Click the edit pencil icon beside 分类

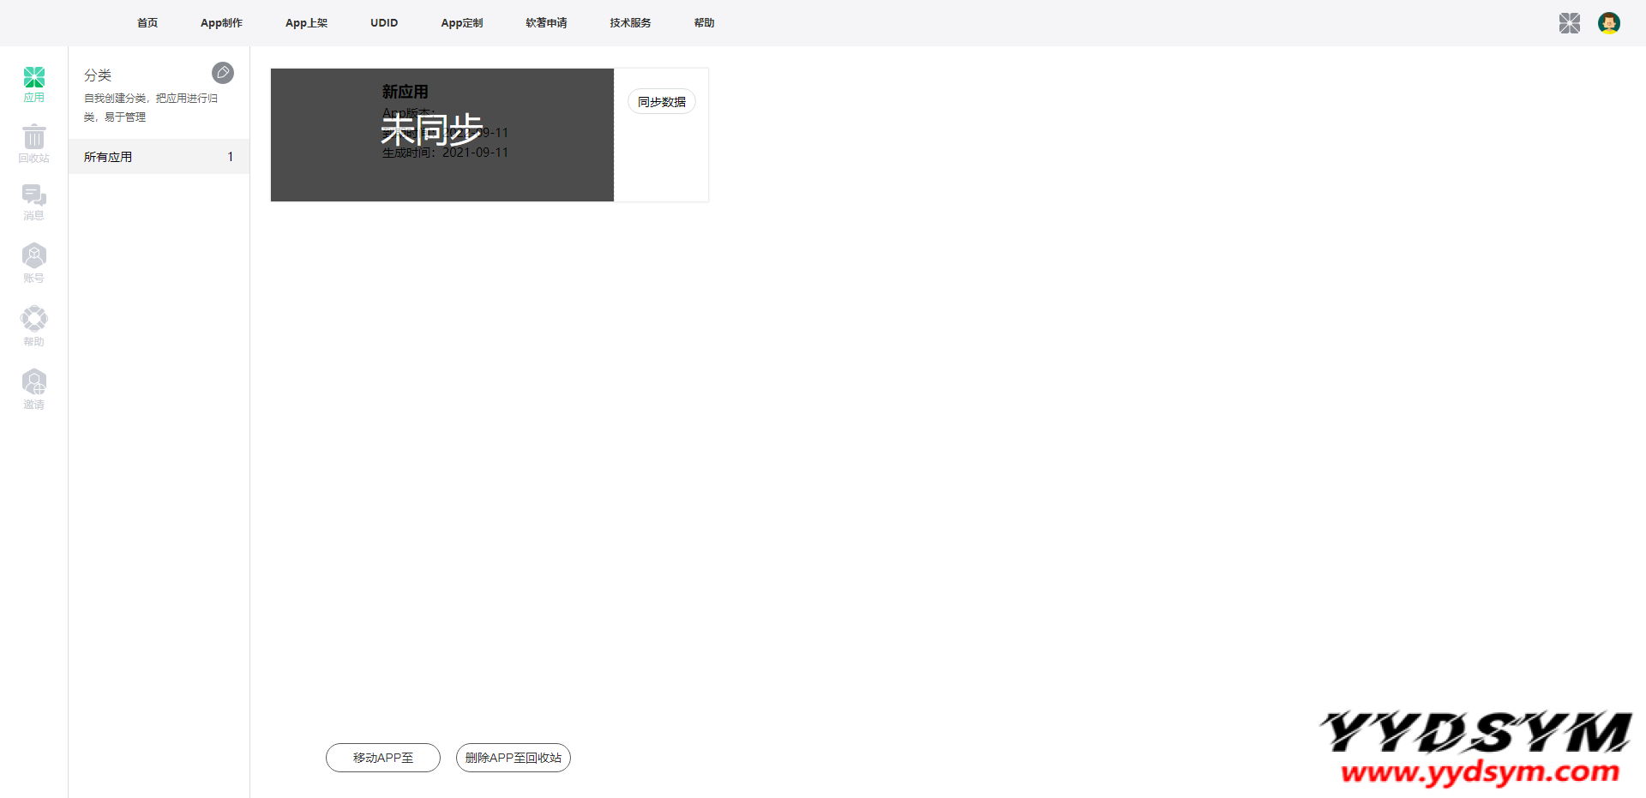[x=223, y=73]
